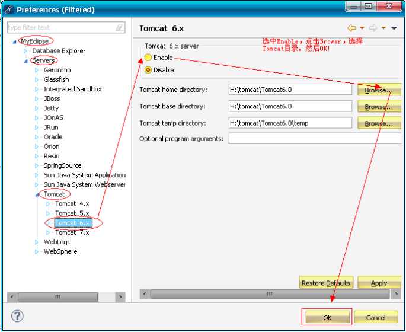Click Browse for Tomcat temp directory
406x332 pixels.
point(379,123)
